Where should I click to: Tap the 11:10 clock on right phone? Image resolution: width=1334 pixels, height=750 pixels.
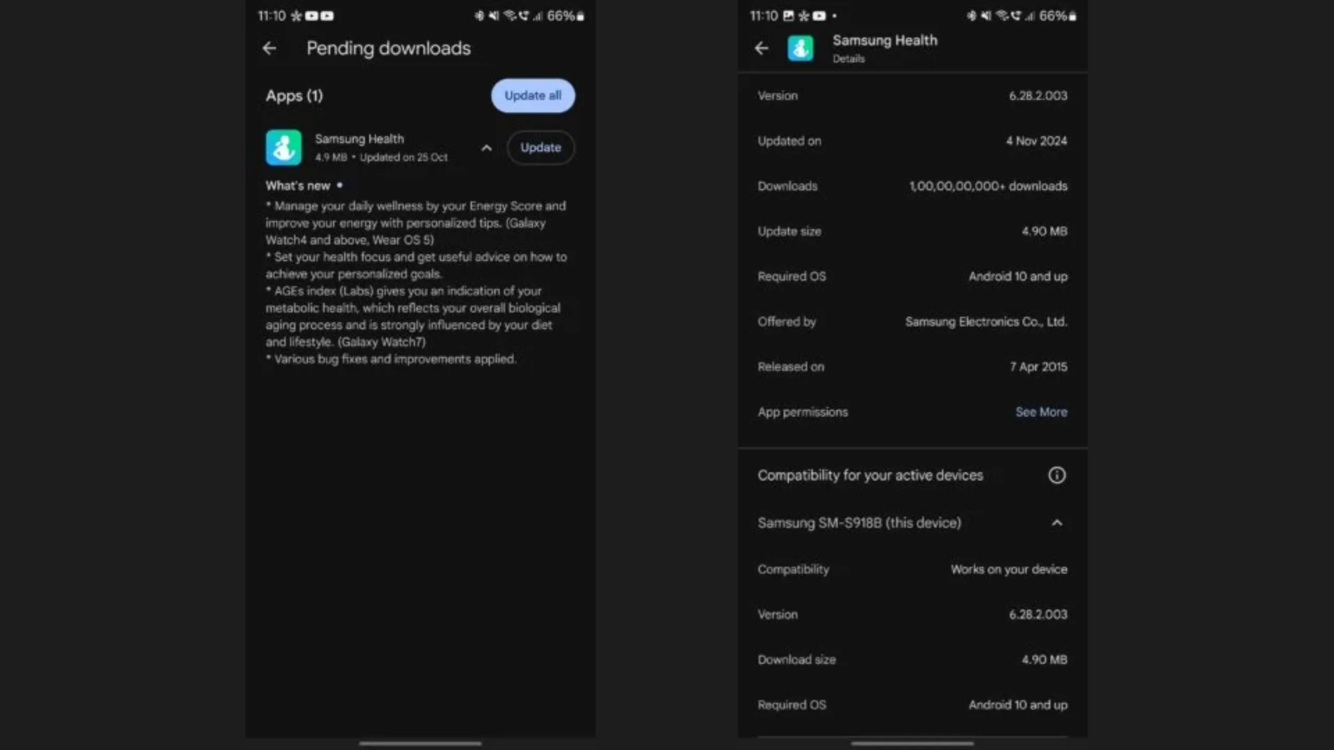[x=763, y=16]
